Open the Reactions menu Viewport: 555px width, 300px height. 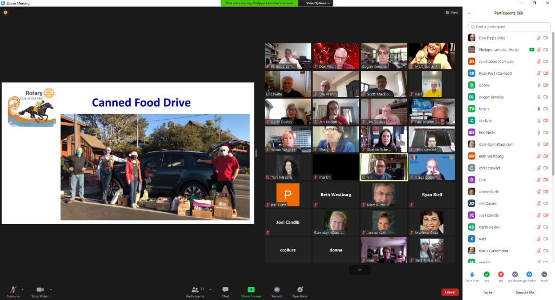click(x=299, y=290)
